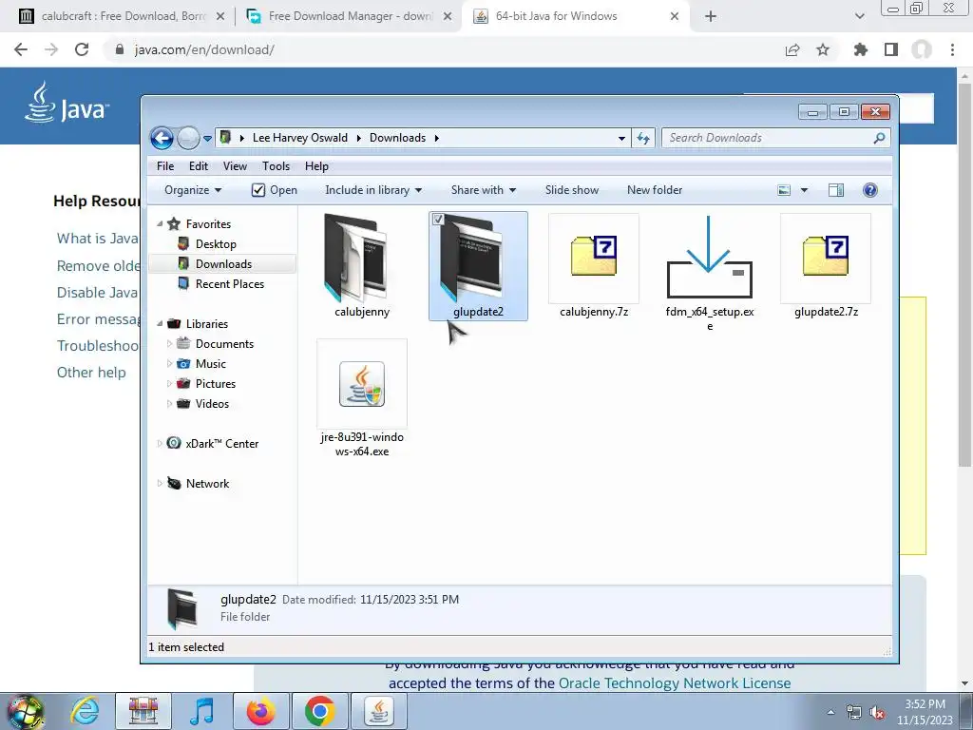Open the Share with dropdown
Screen dimensions: 973x730
484,190
